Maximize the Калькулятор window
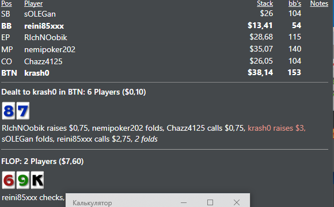Image resolution: width=334 pixels, height=207 pixels. coord(210,202)
